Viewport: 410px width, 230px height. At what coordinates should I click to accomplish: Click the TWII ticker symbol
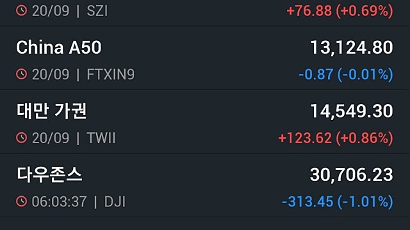pos(101,138)
